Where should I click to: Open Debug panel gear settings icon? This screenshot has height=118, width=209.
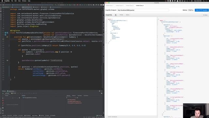(100, 91)
